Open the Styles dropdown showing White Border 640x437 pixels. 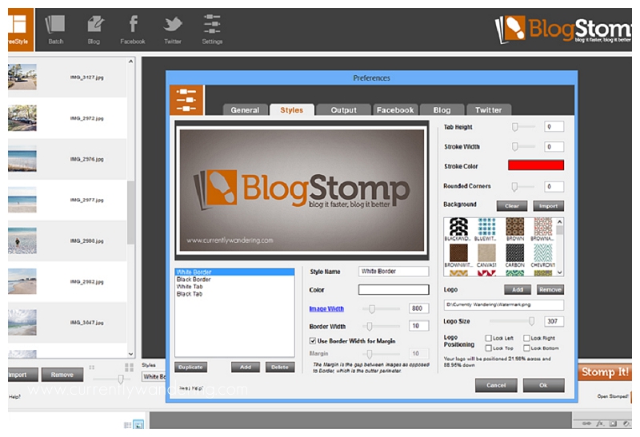[x=154, y=376]
